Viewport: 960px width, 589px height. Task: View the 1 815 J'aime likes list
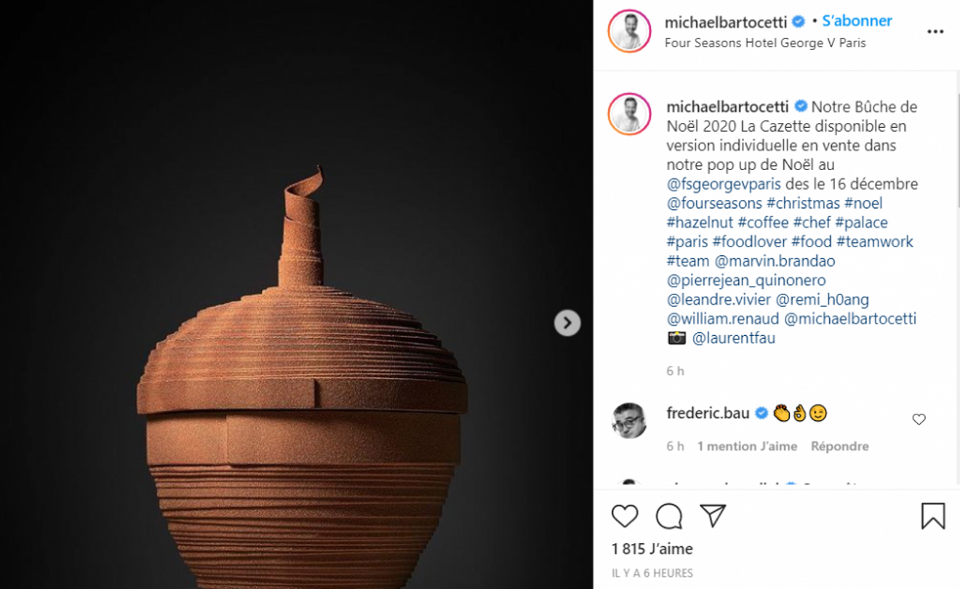(x=652, y=549)
